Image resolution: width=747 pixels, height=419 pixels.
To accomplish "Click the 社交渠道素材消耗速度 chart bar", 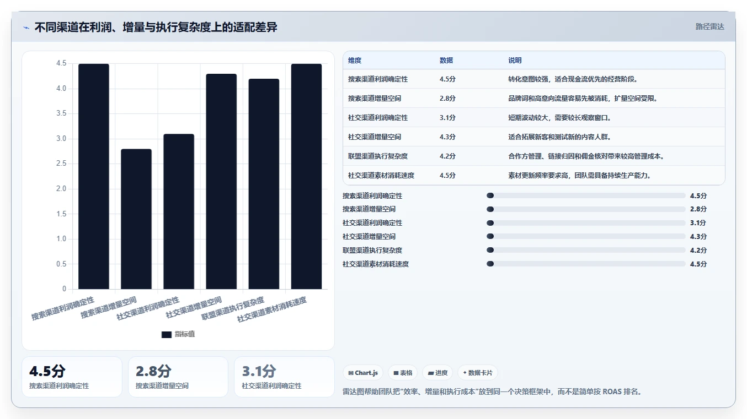I will 306,176.
